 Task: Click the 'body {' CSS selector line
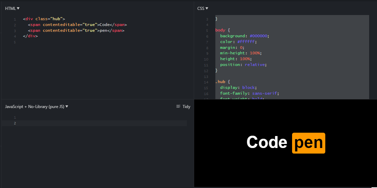[x=223, y=30]
